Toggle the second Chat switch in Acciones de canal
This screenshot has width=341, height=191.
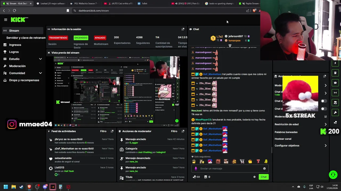(324, 109)
